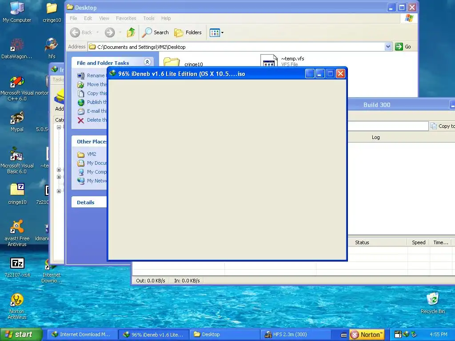Image resolution: width=455 pixels, height=341 pixels.
Task: Select the 7z2107-x64 installer desktop icon
Action: (17, 267)
